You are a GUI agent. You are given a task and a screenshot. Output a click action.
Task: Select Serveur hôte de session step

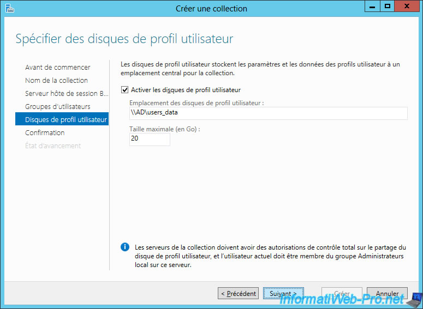(x=67, y=94)
